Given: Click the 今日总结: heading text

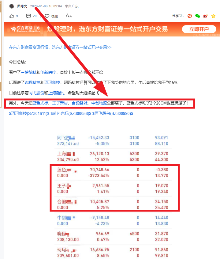Looking at the screenshot, I should click(x=18, y=62).
